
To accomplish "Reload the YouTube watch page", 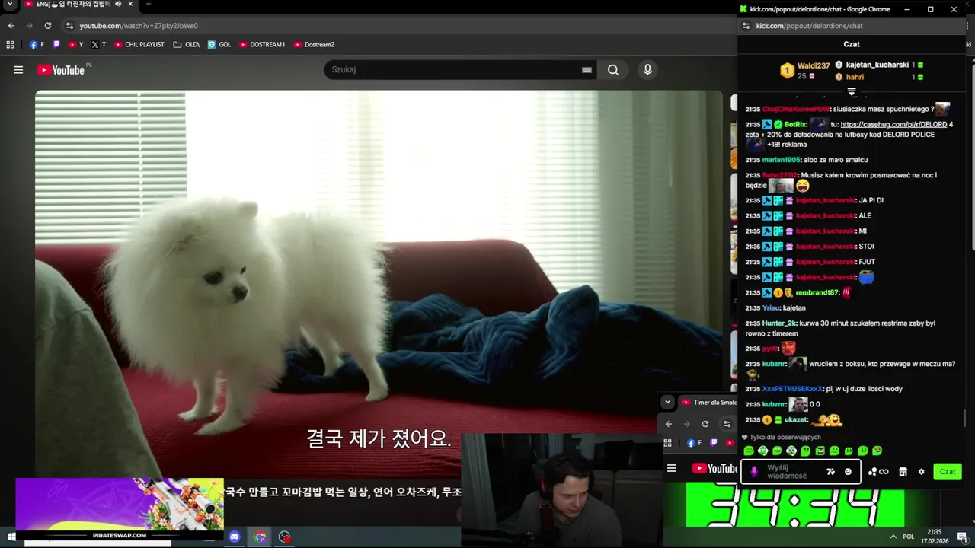I will click(47, 26).
